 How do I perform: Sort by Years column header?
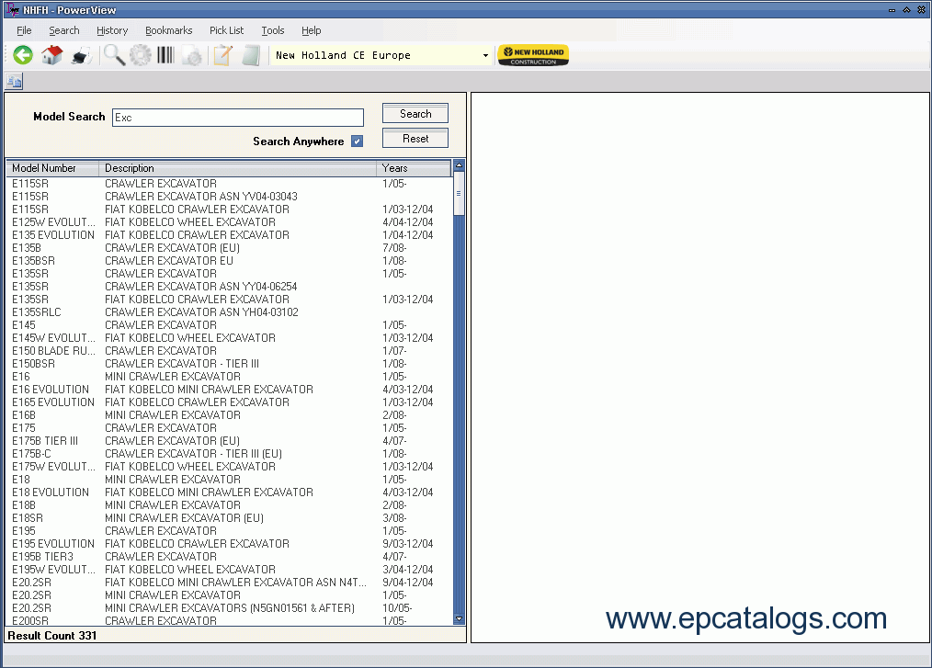coord(413,168)
